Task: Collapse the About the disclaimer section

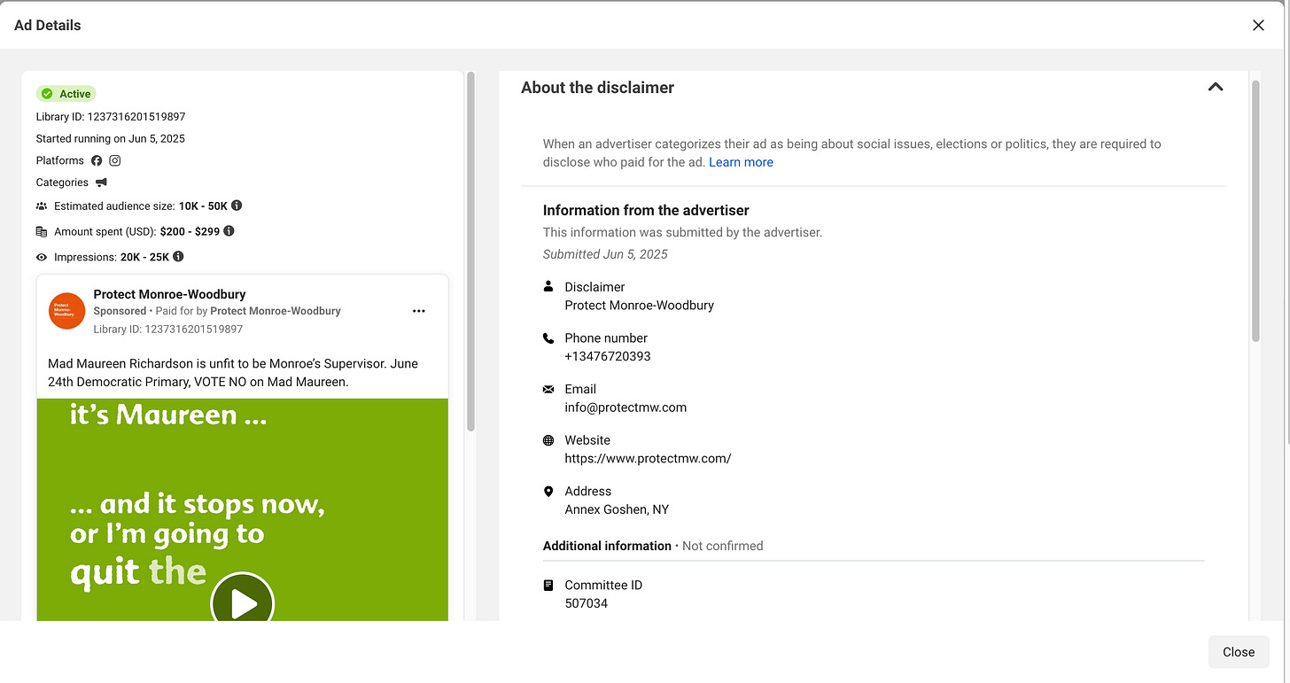Action: pyautogui.click(x=1216, y=87)
